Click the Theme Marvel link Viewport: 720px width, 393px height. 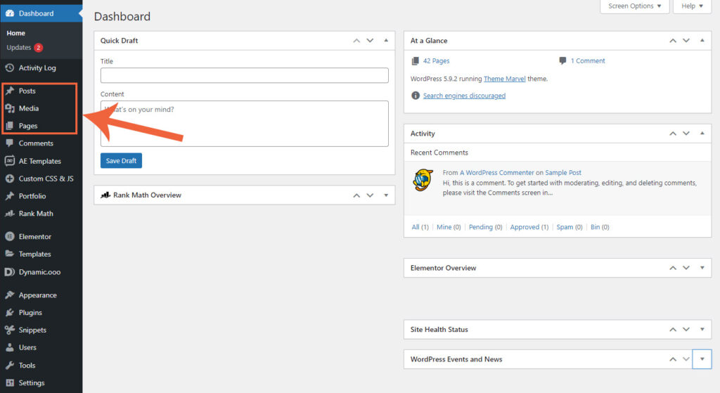505,79
